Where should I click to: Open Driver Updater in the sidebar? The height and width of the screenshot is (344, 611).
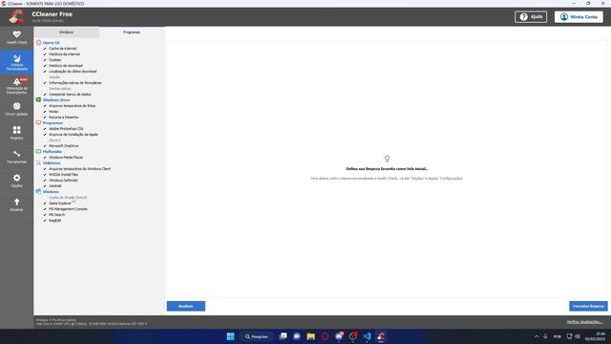click(17, 109)
